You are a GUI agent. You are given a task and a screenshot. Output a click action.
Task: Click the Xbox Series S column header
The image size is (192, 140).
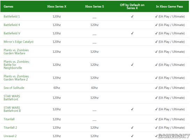pyautogui.click(x=94, y=7)
